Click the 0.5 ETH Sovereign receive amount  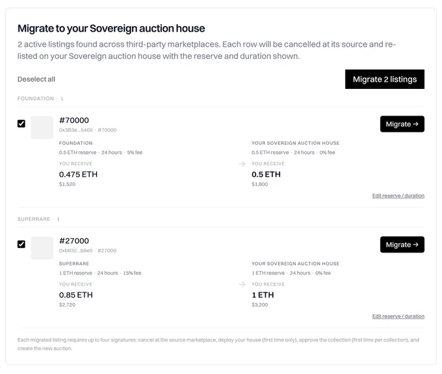(x=266, y=174)
